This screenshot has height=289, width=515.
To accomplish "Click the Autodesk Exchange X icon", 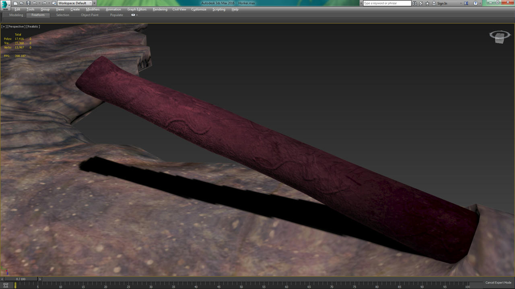I will click(x=466, y=3).
